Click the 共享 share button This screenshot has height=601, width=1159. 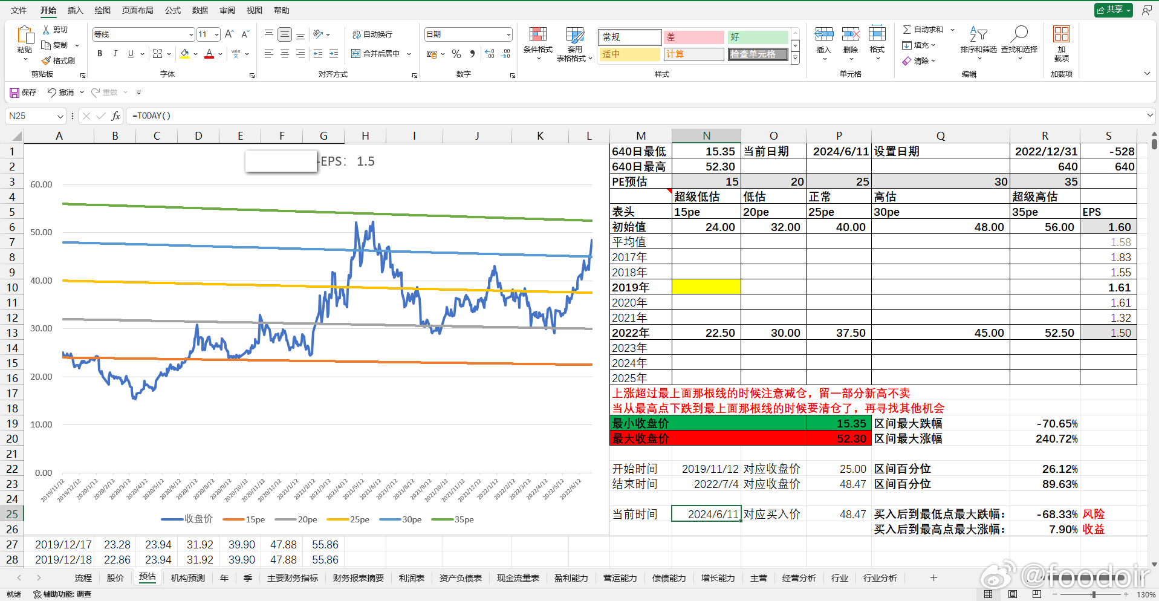click(1113, 10)
